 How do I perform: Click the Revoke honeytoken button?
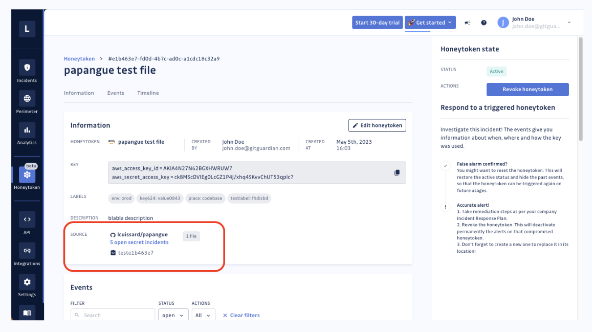pos(528,89)
